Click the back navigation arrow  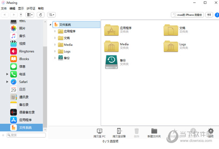click(5, 15)
